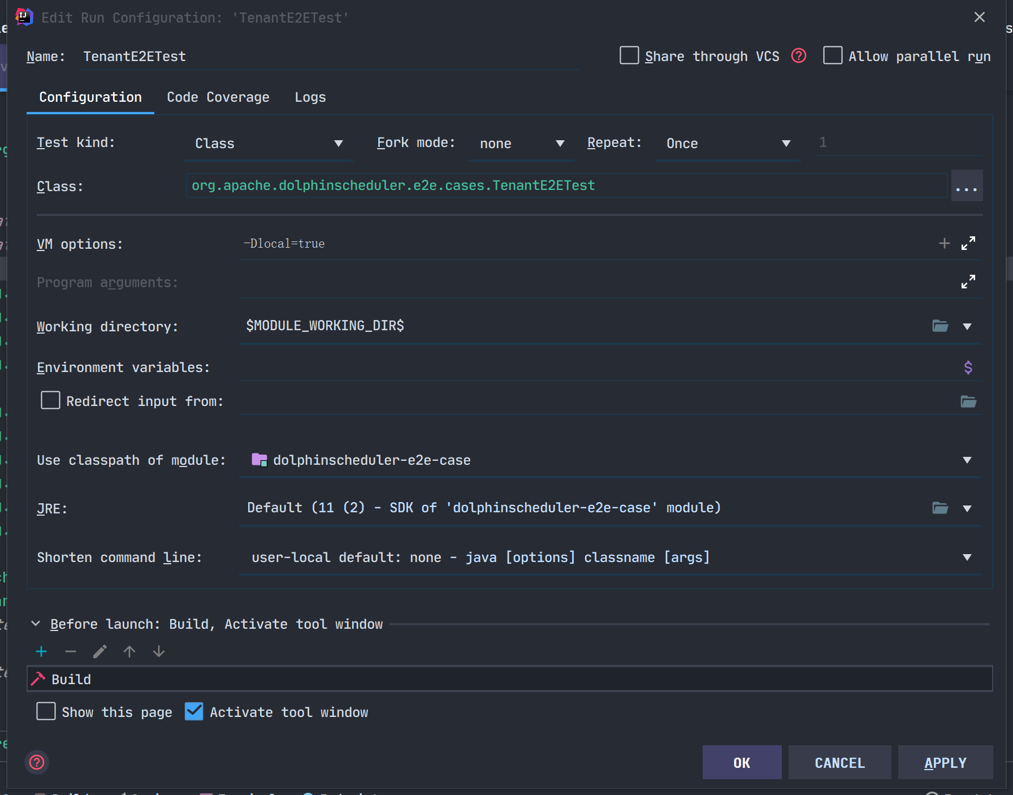Uncheck Activate tool window checkbox

194,711
